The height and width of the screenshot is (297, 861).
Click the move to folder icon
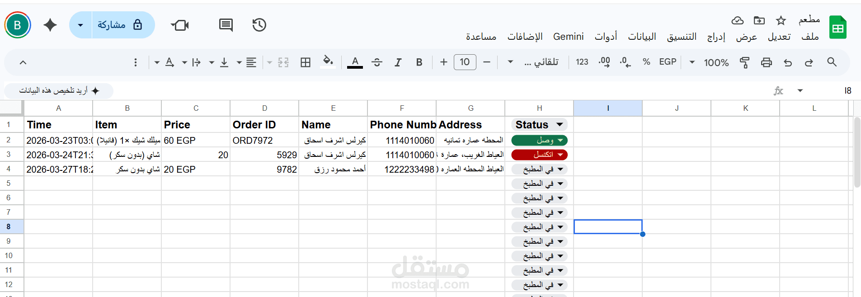click(x=759, y=20)
